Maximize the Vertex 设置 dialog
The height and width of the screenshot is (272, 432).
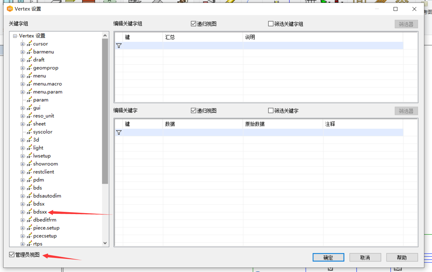[x=395, y=9]
